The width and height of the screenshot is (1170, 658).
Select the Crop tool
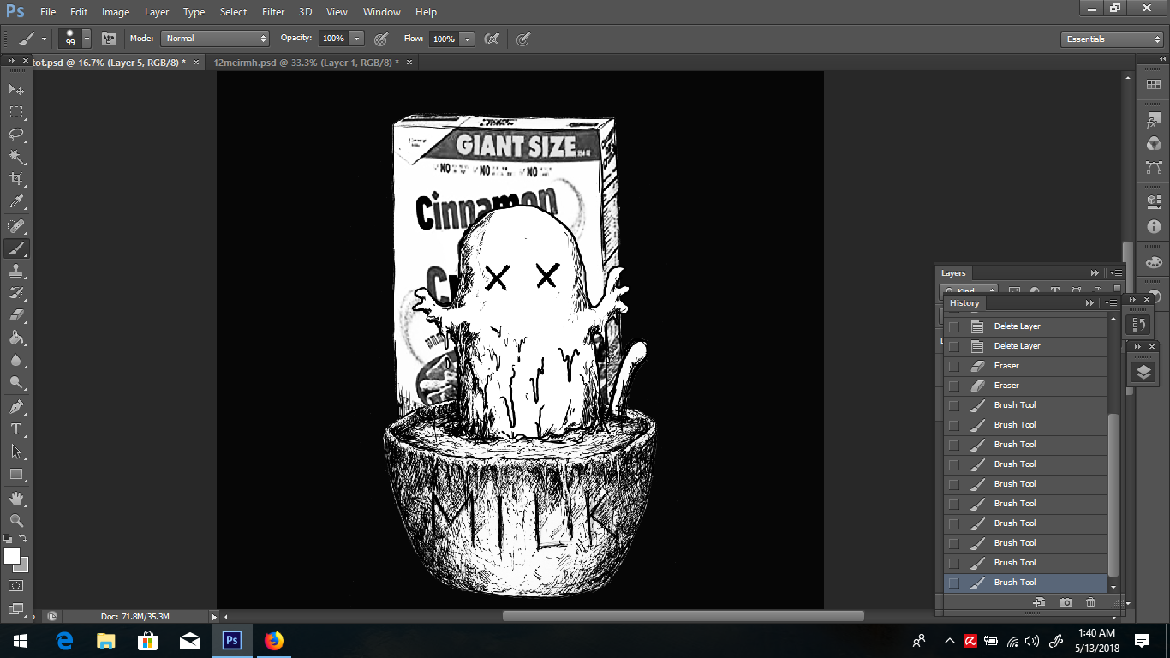click(16, 179)
